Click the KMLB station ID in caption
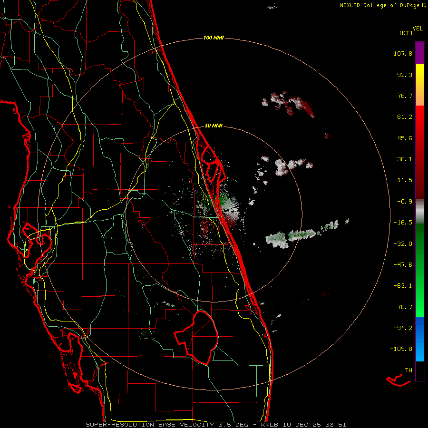This screenshot has width=428, height=428. pyautogui.click(x=269, y=425)
